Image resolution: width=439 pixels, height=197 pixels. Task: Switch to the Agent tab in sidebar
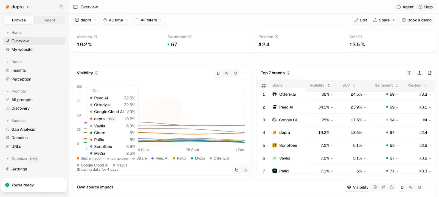(50, 20)
